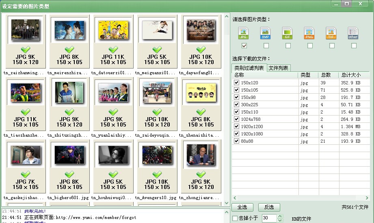Click green checkmark on tn_zaizhanming thumbnail
Screen dimensions: 374x223
point(26,49)
